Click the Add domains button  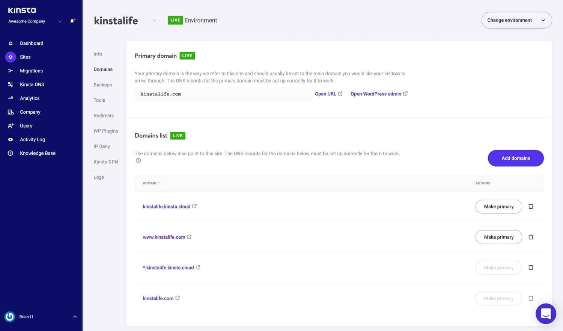tap(516, 158)
